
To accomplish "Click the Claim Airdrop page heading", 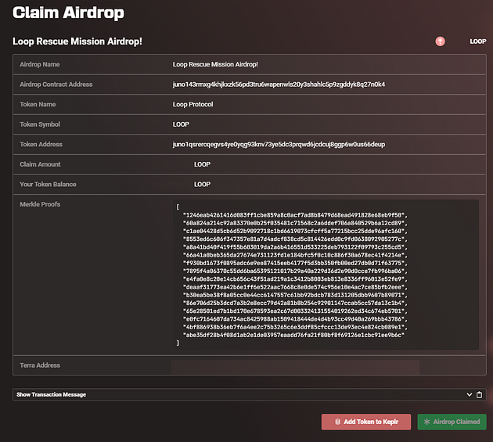I will click(x=68, y=13).
